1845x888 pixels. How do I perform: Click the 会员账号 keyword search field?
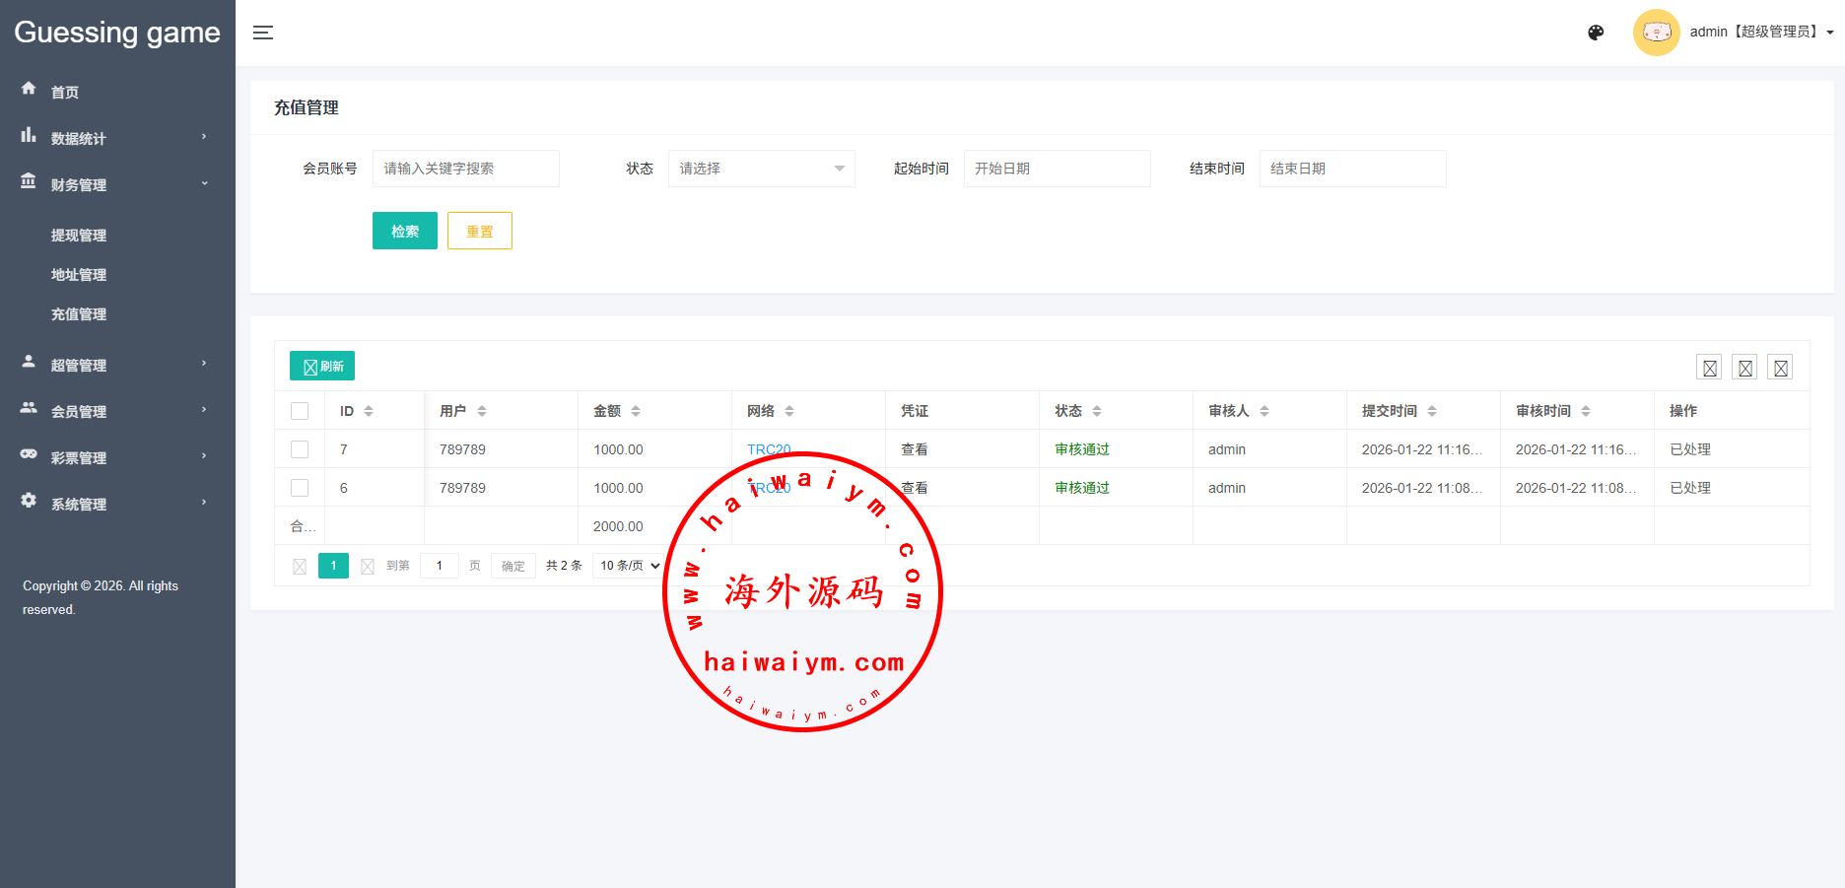coord(465,169)
